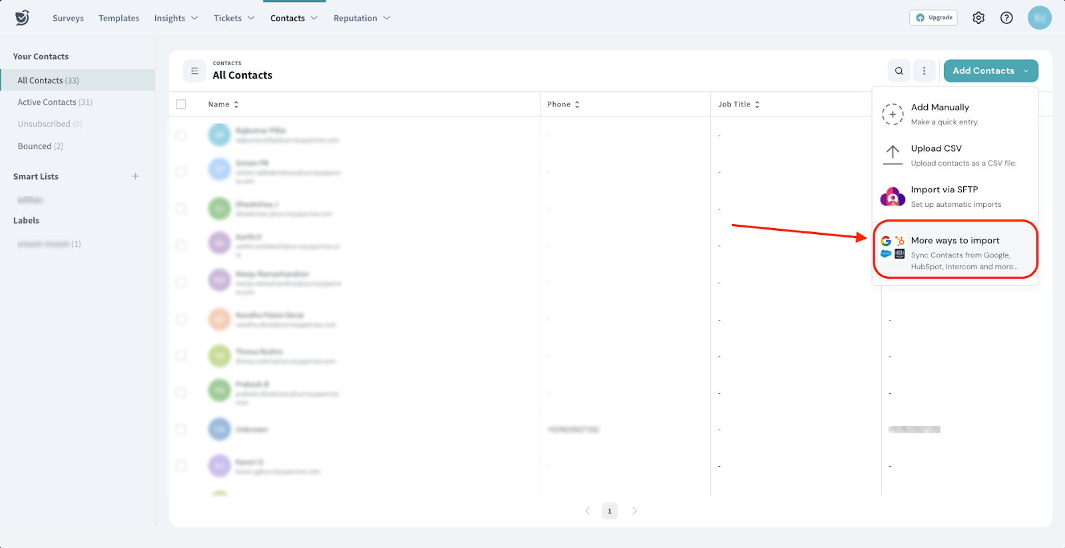Click the search icon in contacts header

899,71
